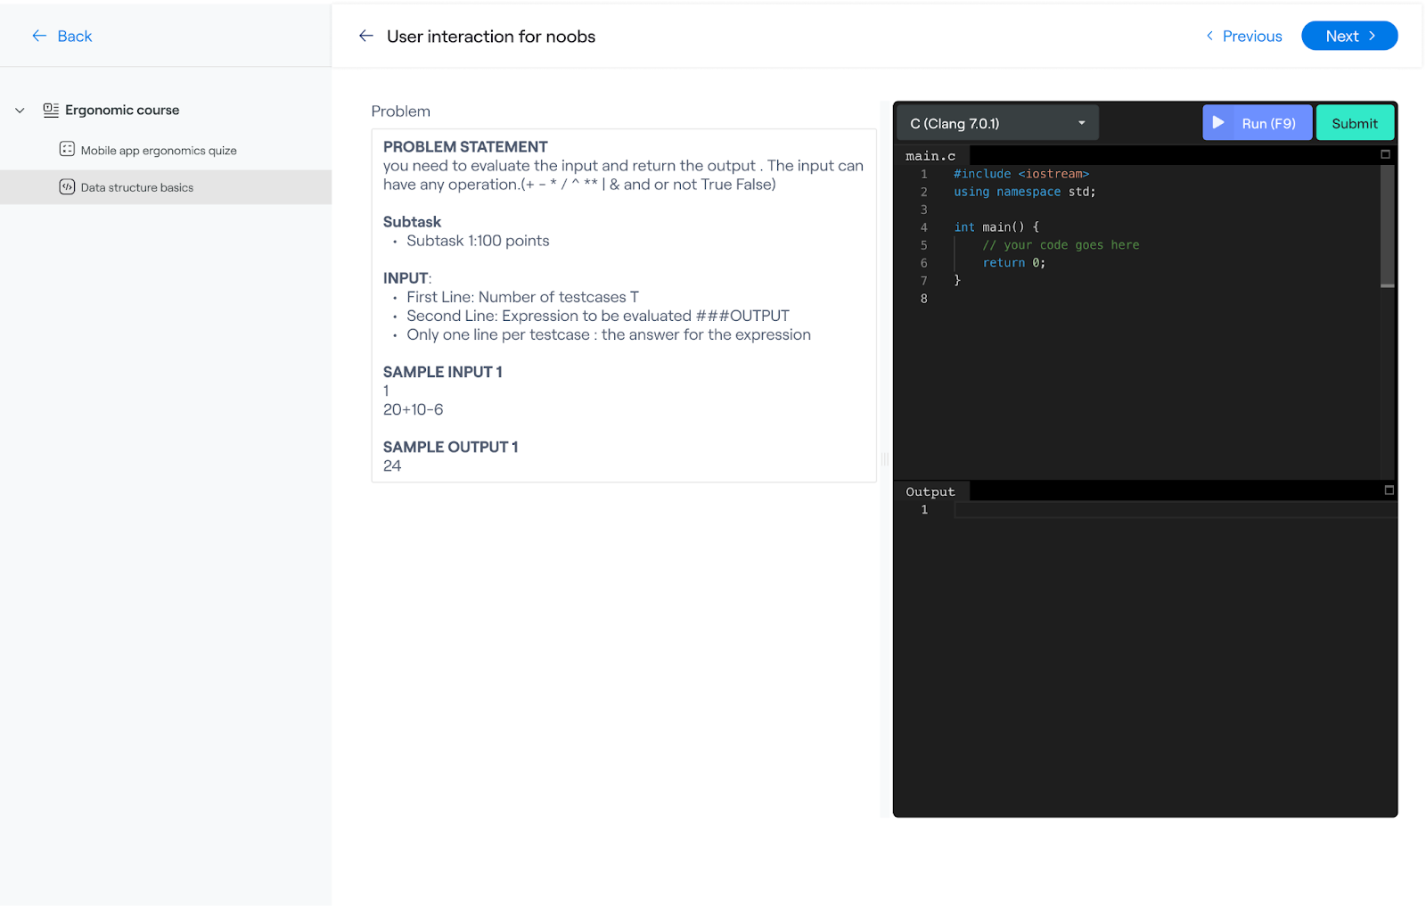This screenshot has width=1426, height=906.
Task: Maximize the Output pane
Action: [1389, 490]
